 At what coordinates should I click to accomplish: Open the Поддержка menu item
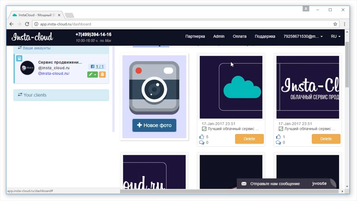[x=265, y=36]
